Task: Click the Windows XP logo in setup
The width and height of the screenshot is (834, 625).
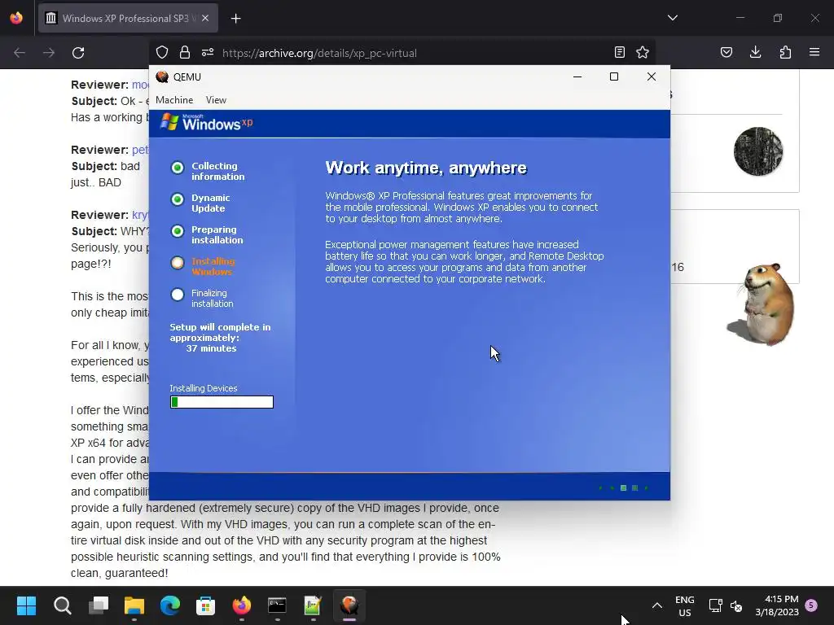Action: tap(206, 123)
